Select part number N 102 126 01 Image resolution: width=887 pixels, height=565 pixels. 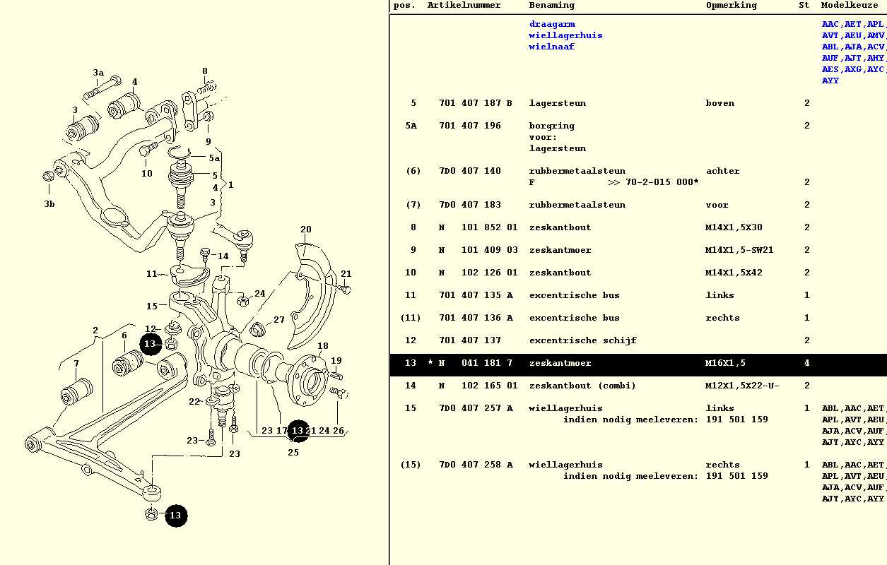tap(478, 273)
